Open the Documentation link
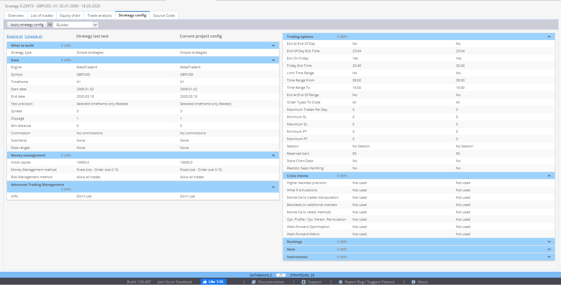561x285 pixels. (271, 282)
